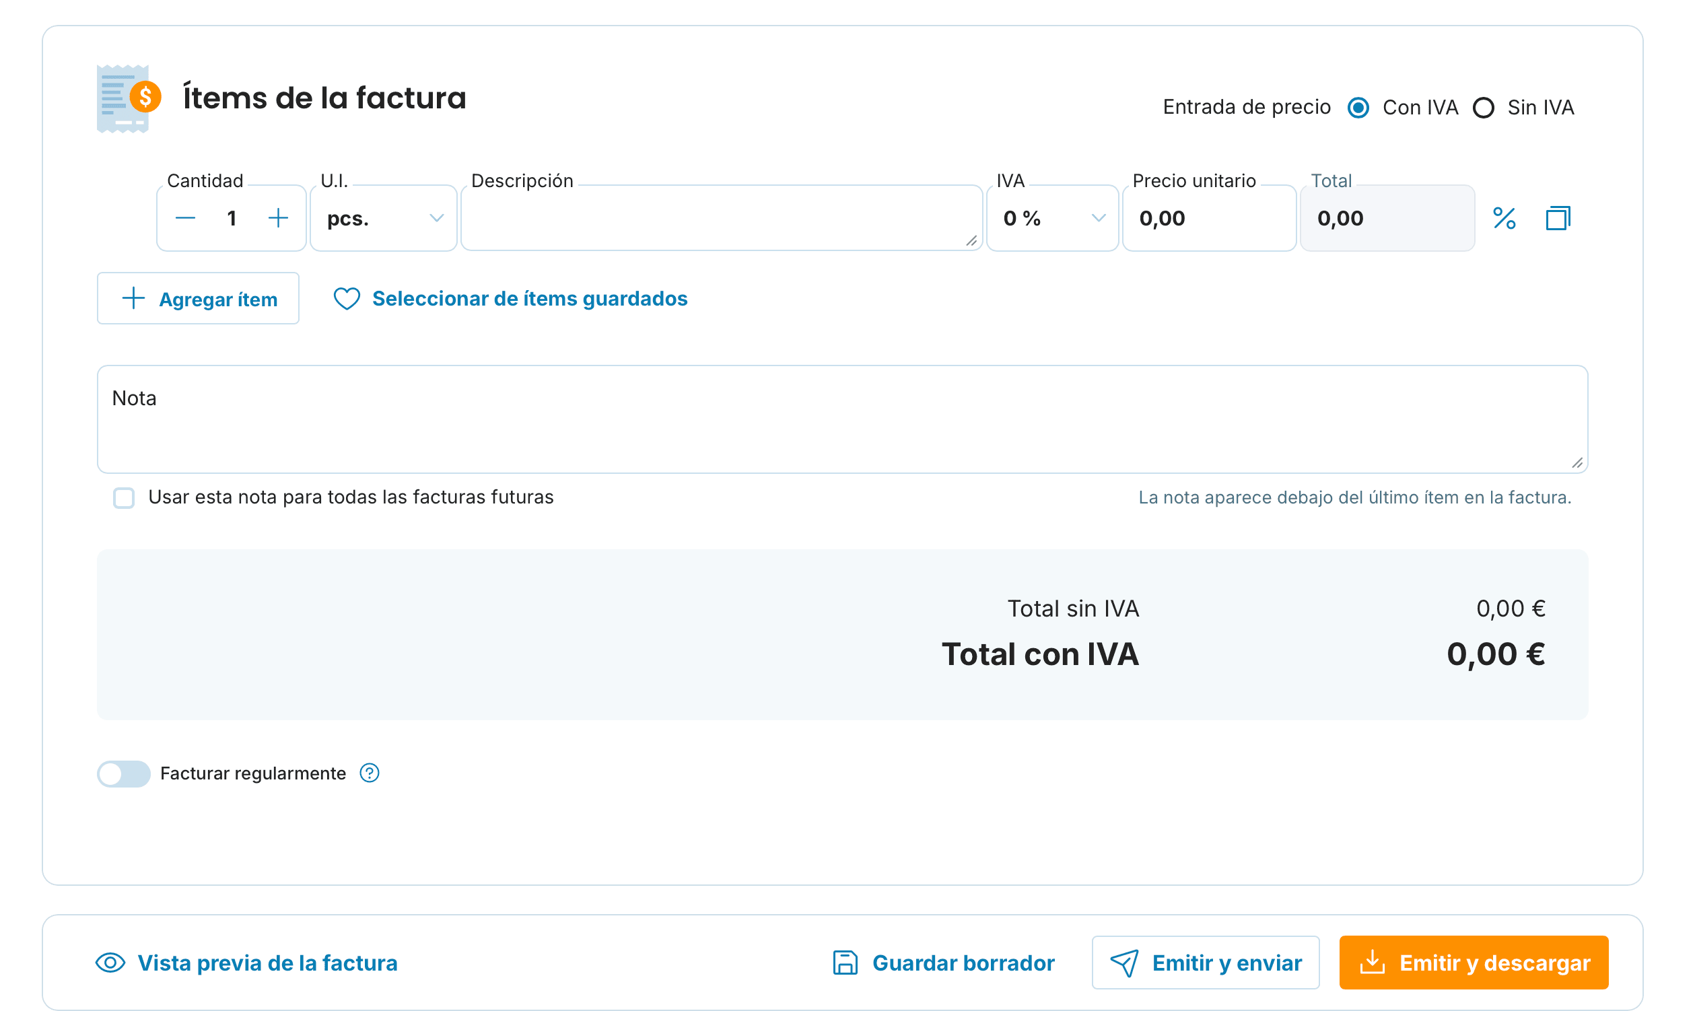The height and width of the screenshot is (1011, 1695).
Task: Decrease quantity with the minus icon
Action: (185, 218)
